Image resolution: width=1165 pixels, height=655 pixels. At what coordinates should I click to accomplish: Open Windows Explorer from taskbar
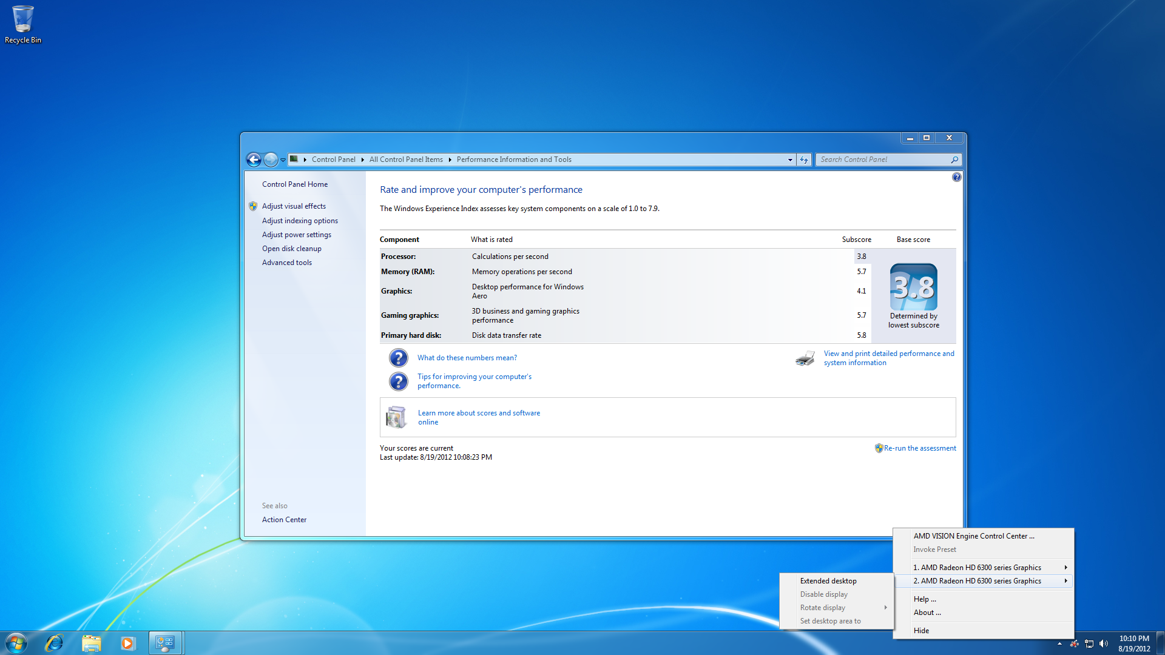point(91,643)
